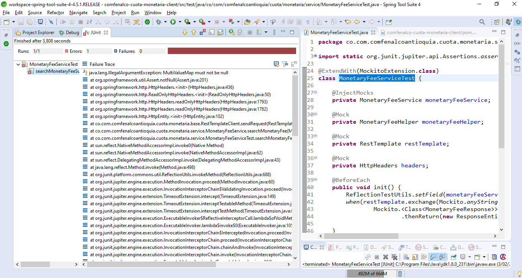
Task: Toggle Show Console When Standard Error Changes
Action: pyautogui.click(x=442, y=257)
